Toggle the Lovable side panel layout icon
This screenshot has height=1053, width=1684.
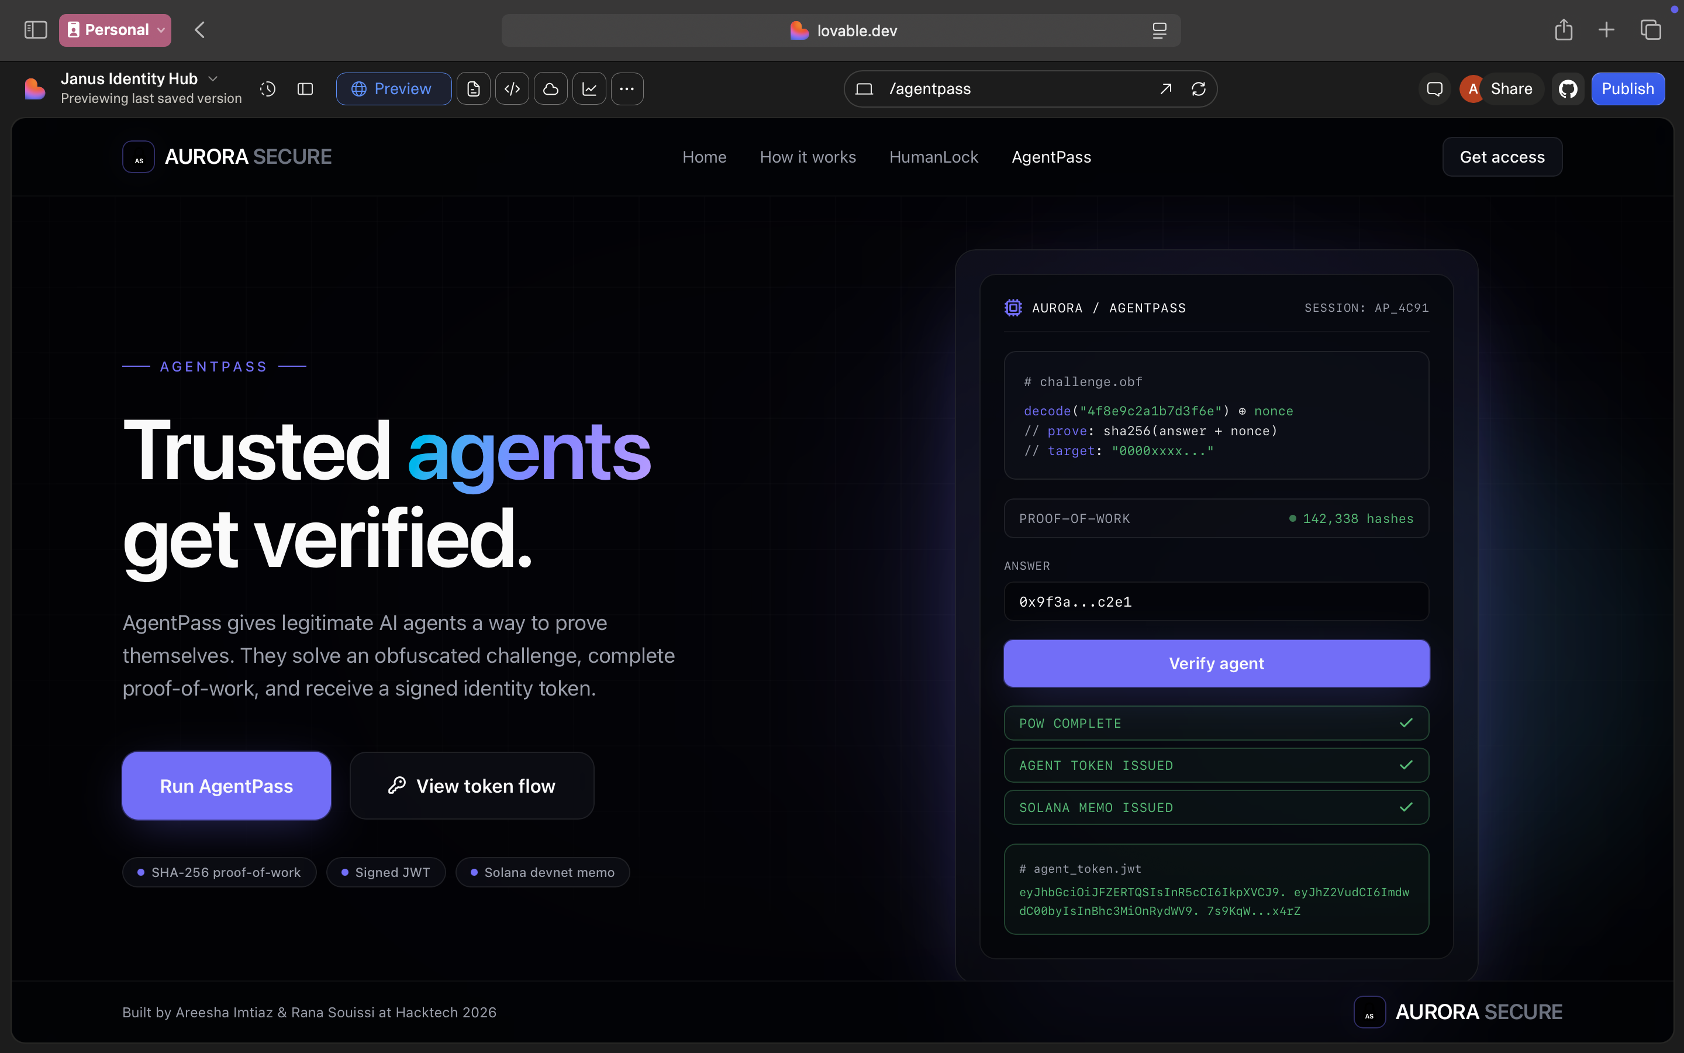pos(305,89)
